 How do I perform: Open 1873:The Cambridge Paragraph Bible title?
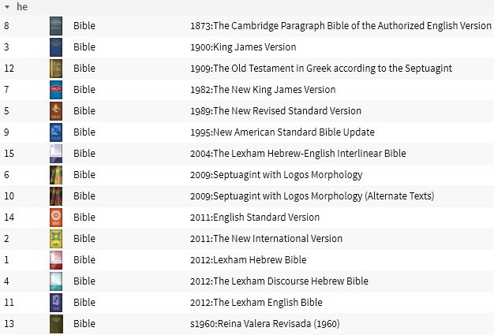[341, 26]
